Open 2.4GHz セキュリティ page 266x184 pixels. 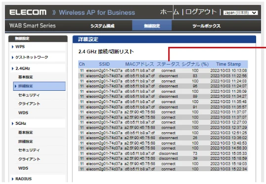(29, 95)
